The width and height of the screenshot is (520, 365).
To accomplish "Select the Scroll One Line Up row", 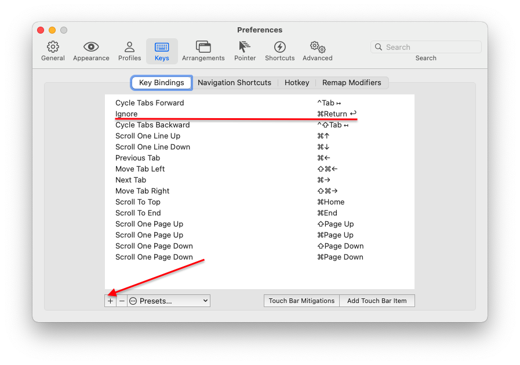I will pos(259,136).
